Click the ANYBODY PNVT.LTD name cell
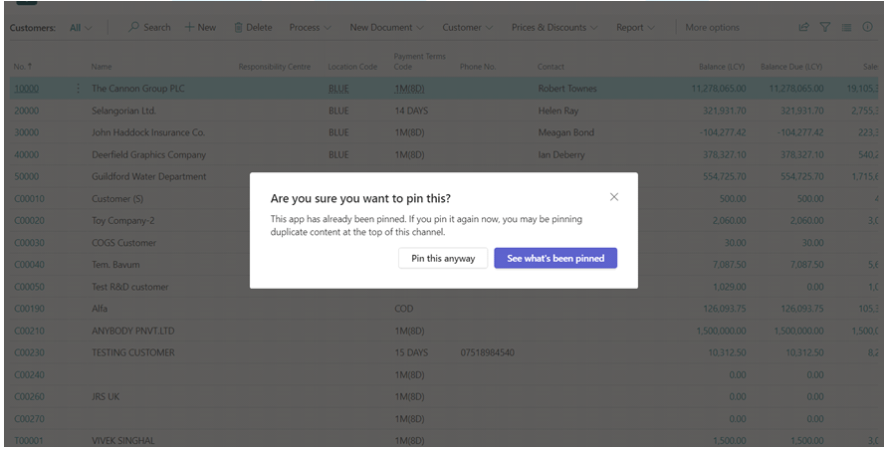 133,331
